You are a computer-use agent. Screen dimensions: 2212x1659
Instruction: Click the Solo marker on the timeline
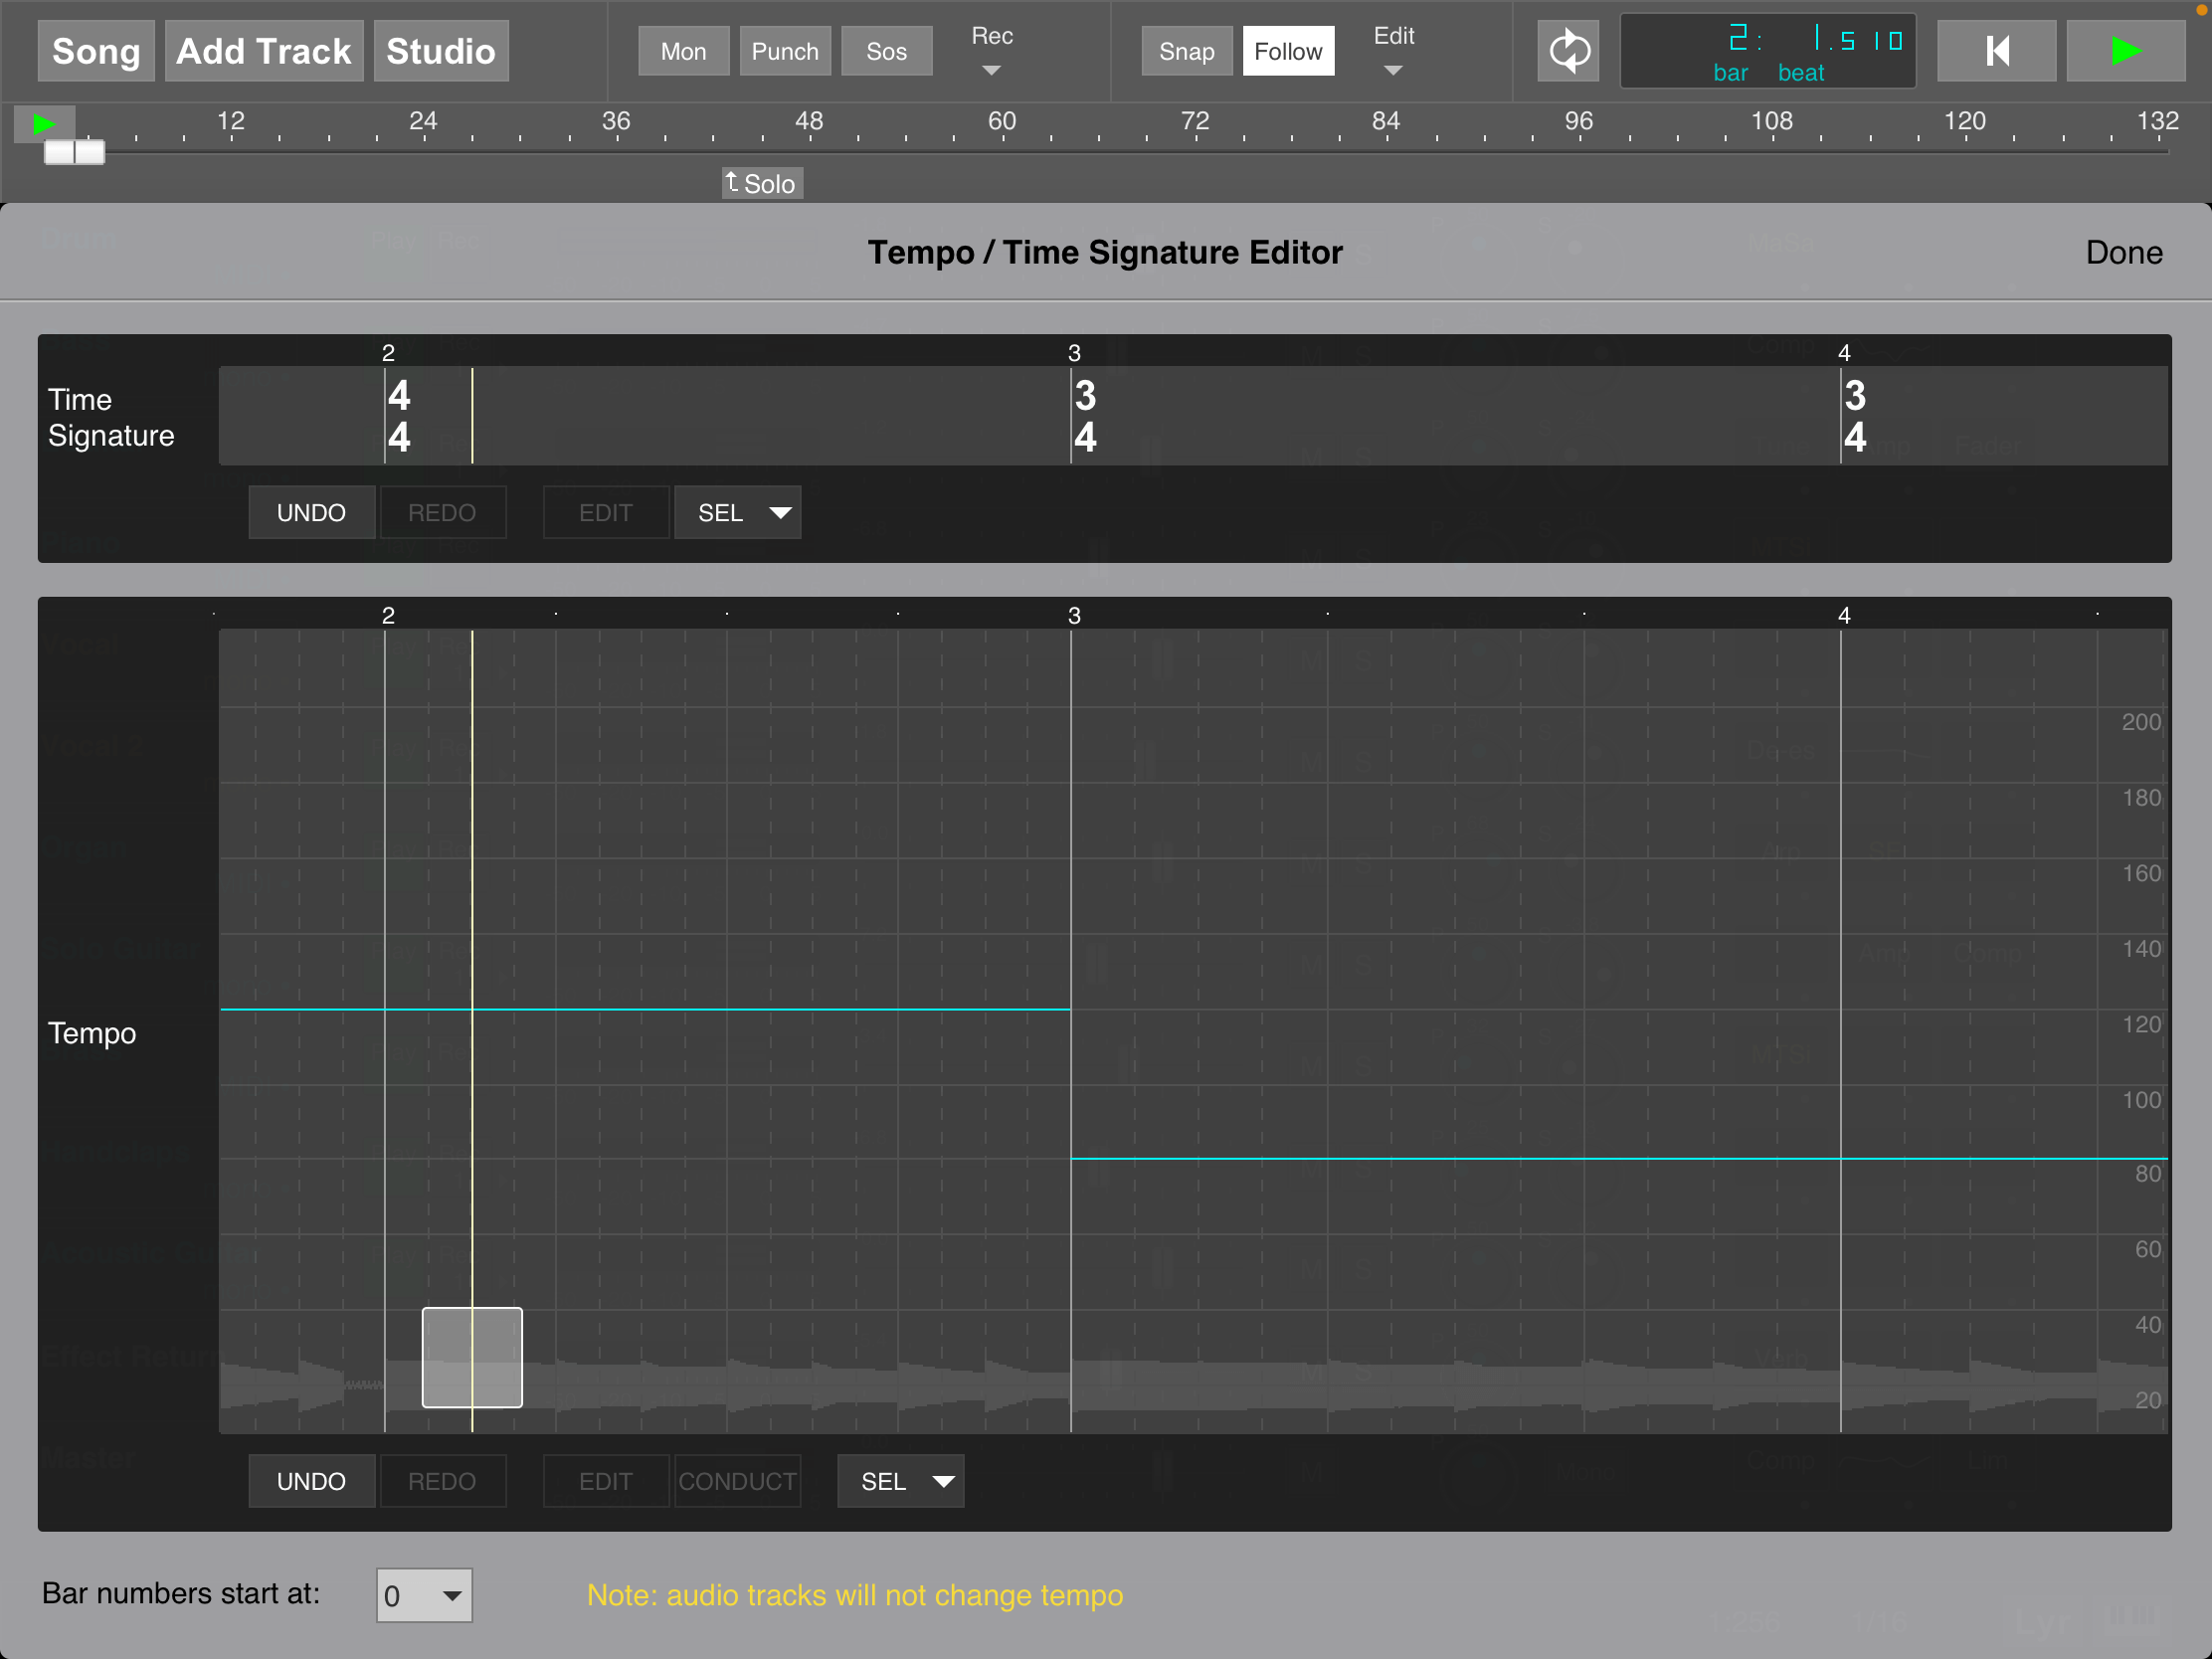(762, 184)
